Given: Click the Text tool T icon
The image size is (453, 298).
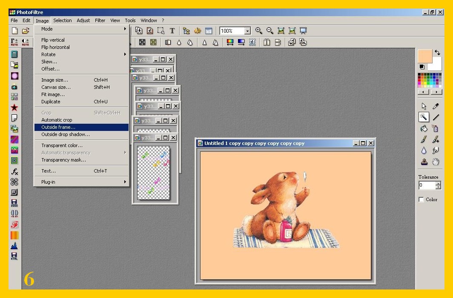Looking at the screenshot, I should (x=172, y=31).
